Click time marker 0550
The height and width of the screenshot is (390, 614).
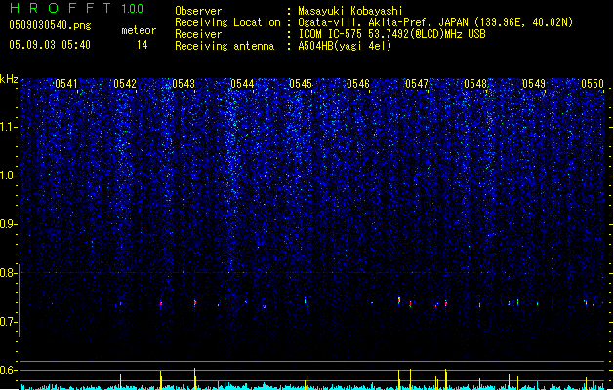(593, 84)
